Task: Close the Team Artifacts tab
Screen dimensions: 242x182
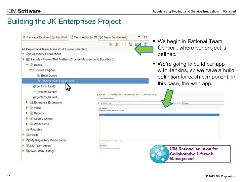Action: [95, 37]
